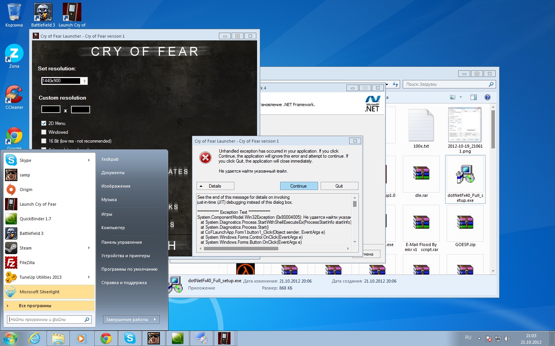Open Устройства и принтеры in Start menu

[126, 256]
